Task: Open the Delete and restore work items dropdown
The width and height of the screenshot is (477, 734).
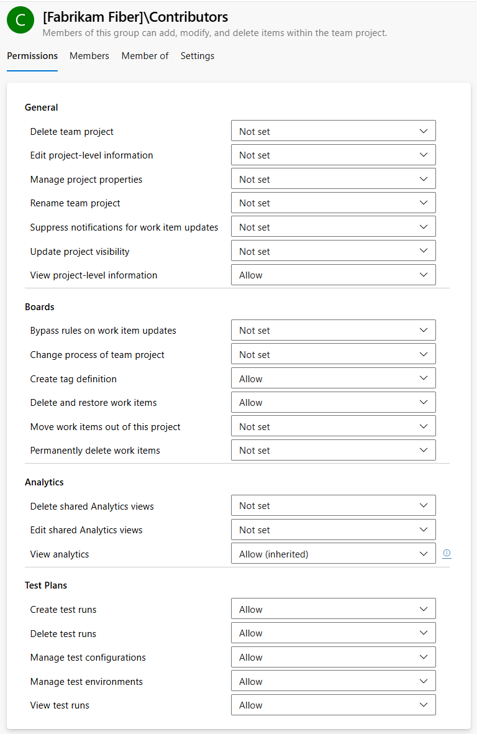Action: pos(333,402)
